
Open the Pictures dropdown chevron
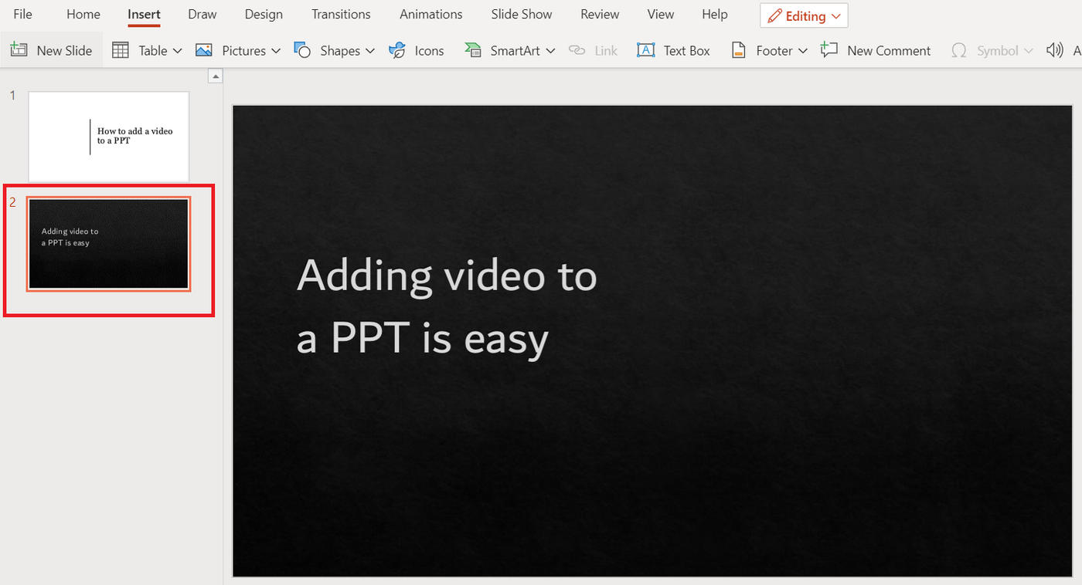(276, 50)
